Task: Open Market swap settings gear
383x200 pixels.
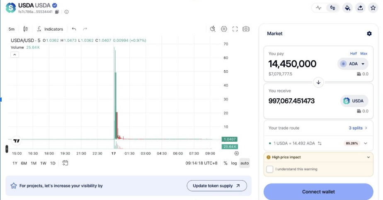Action: tap(369, 33)
